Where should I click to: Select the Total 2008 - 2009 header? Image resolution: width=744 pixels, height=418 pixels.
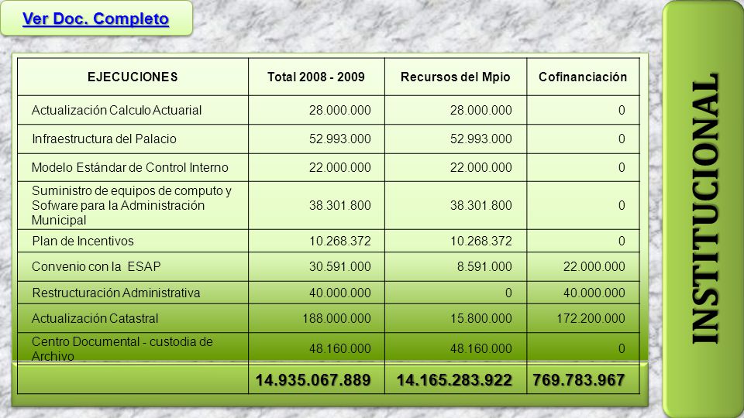click(316, 77)
